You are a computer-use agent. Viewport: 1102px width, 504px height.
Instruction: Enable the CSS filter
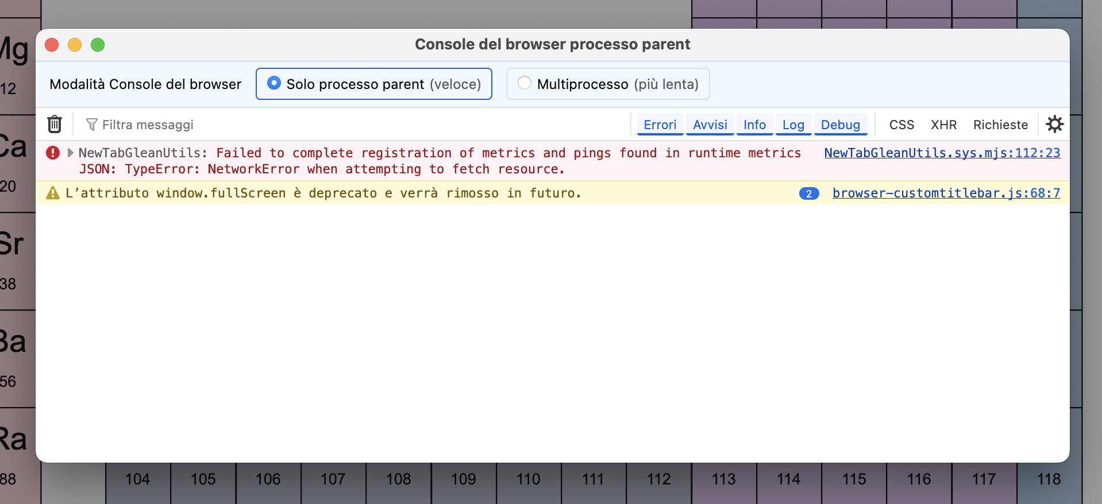901,125
